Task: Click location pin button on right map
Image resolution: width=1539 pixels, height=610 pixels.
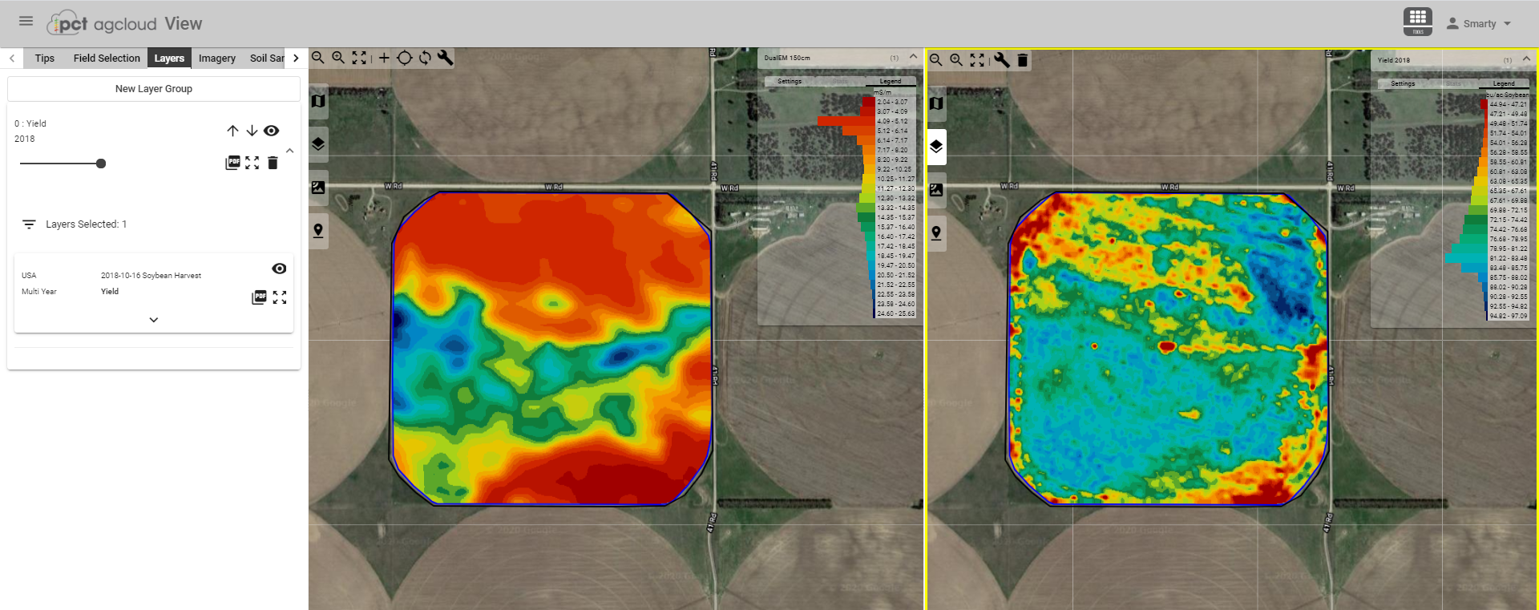Action: [x=936, y=233]
